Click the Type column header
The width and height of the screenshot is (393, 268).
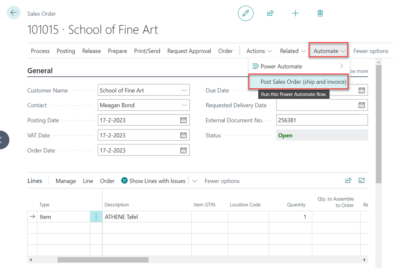(44, 205)
